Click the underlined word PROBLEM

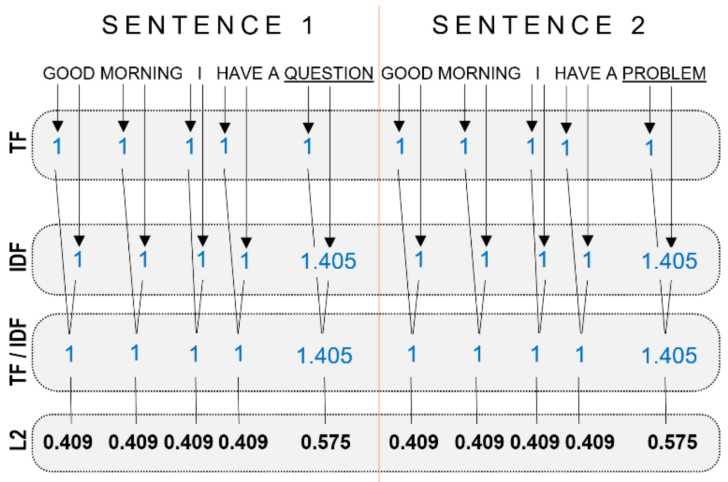[664, 74]
